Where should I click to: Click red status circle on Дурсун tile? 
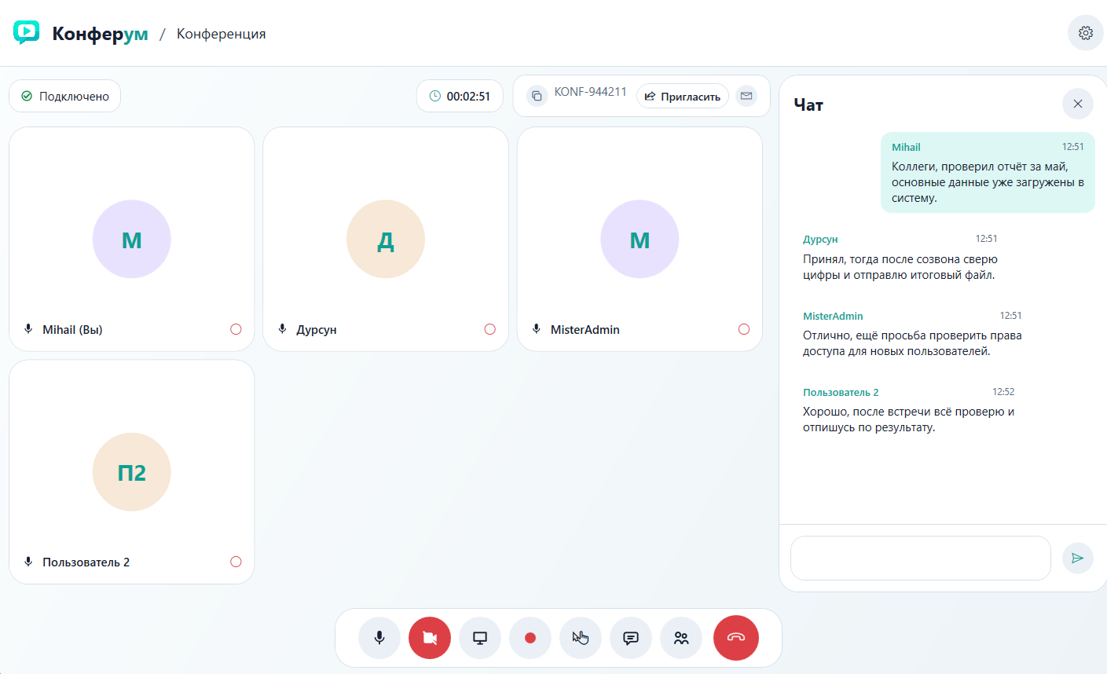coord(490,329)
